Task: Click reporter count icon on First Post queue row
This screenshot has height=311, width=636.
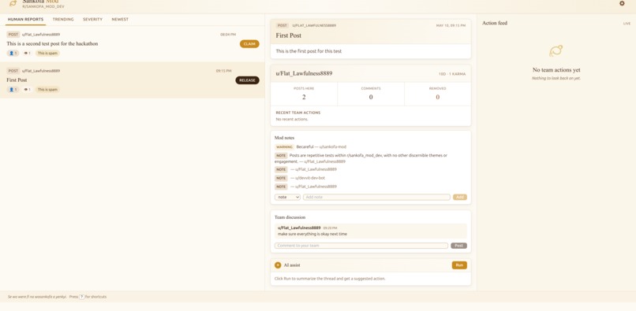Action: point(13,90)
